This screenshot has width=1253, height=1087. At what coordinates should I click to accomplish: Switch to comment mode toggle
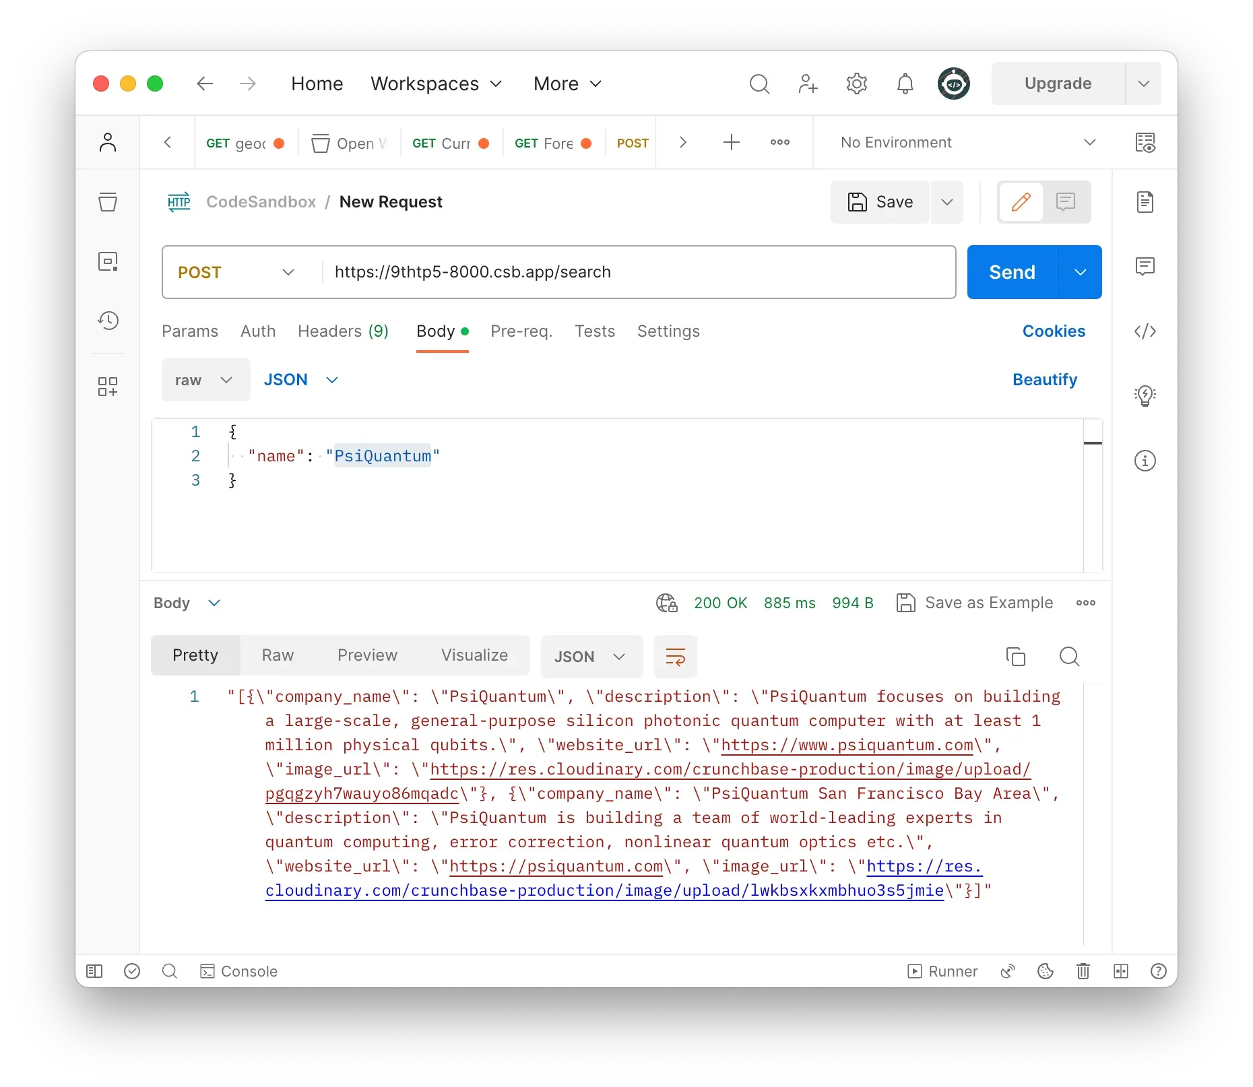1066,202
